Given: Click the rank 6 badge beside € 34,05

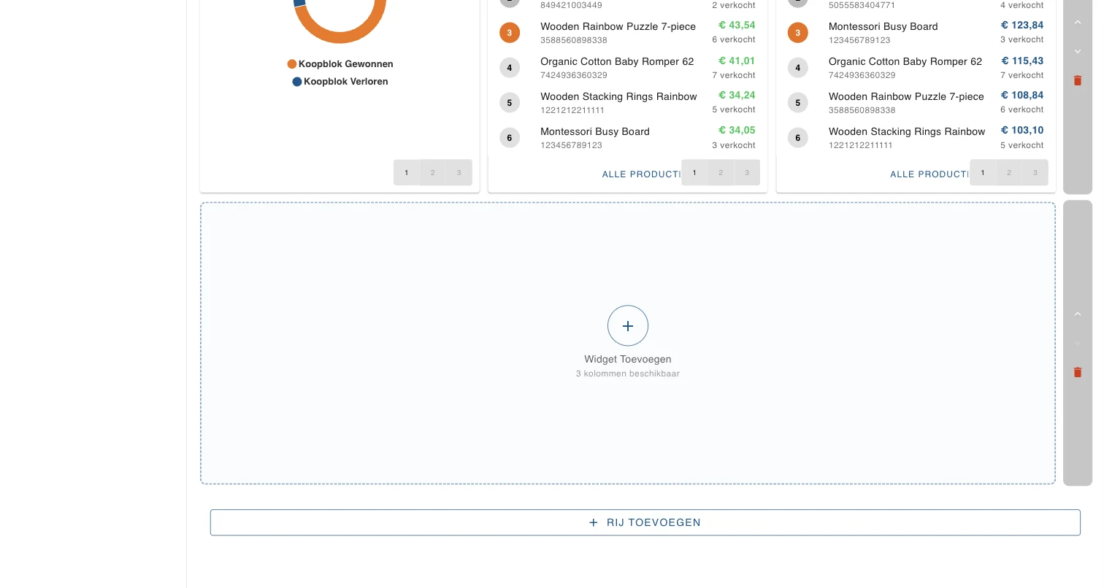Looking at the screenshot, I should click(510, 138).
